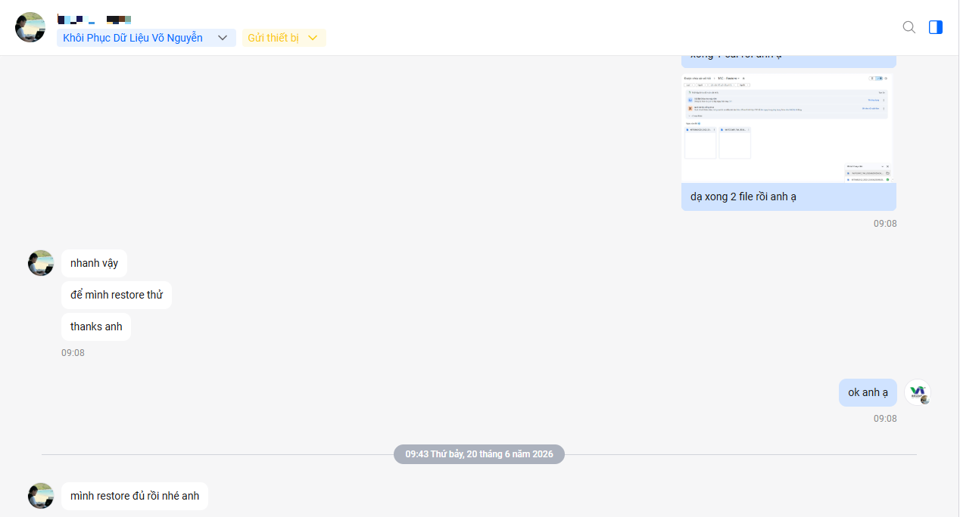Click the 09:08 timestamp under the image message
This screenshot has width=960, height=517.
click(x=885, y=224)
